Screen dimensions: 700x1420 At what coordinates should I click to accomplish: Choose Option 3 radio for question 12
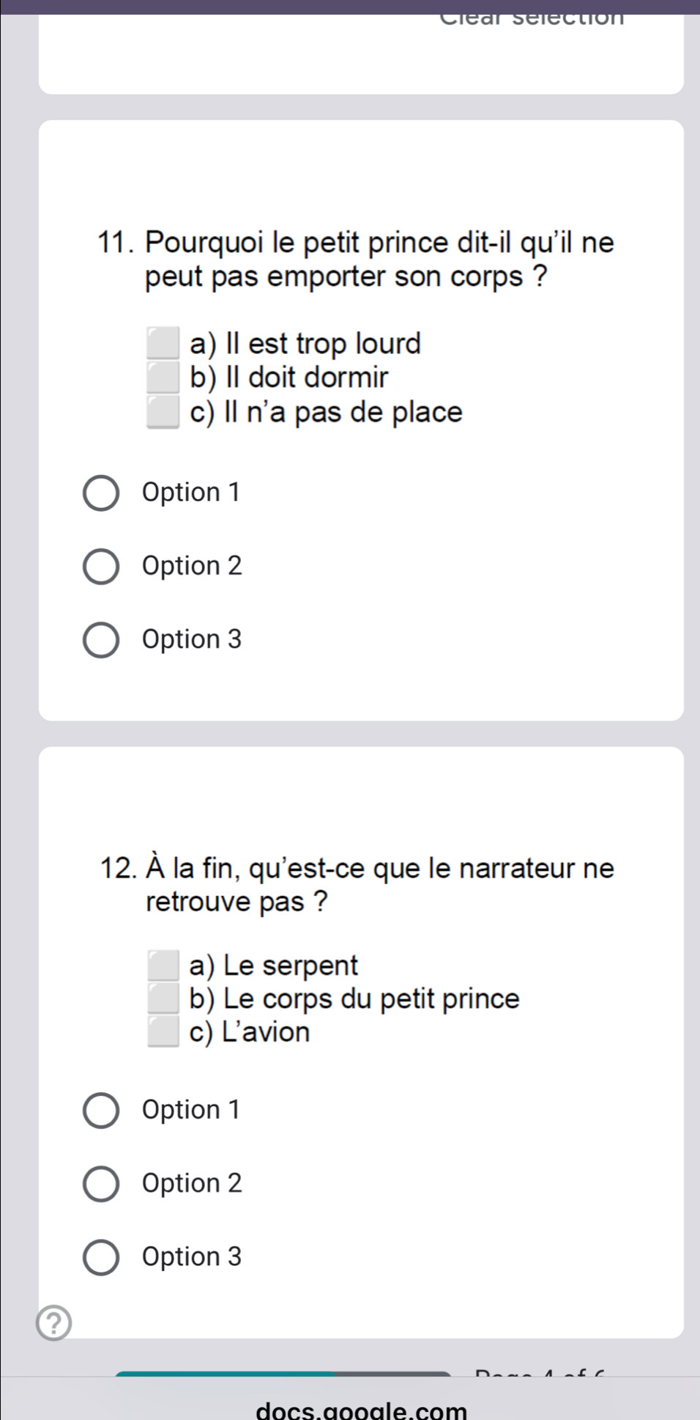point(100,1257)
